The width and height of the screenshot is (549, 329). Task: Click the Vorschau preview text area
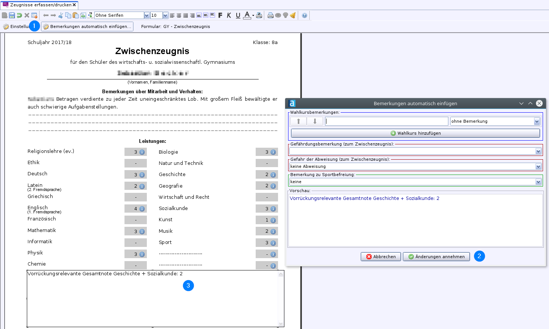pos(416,220)
